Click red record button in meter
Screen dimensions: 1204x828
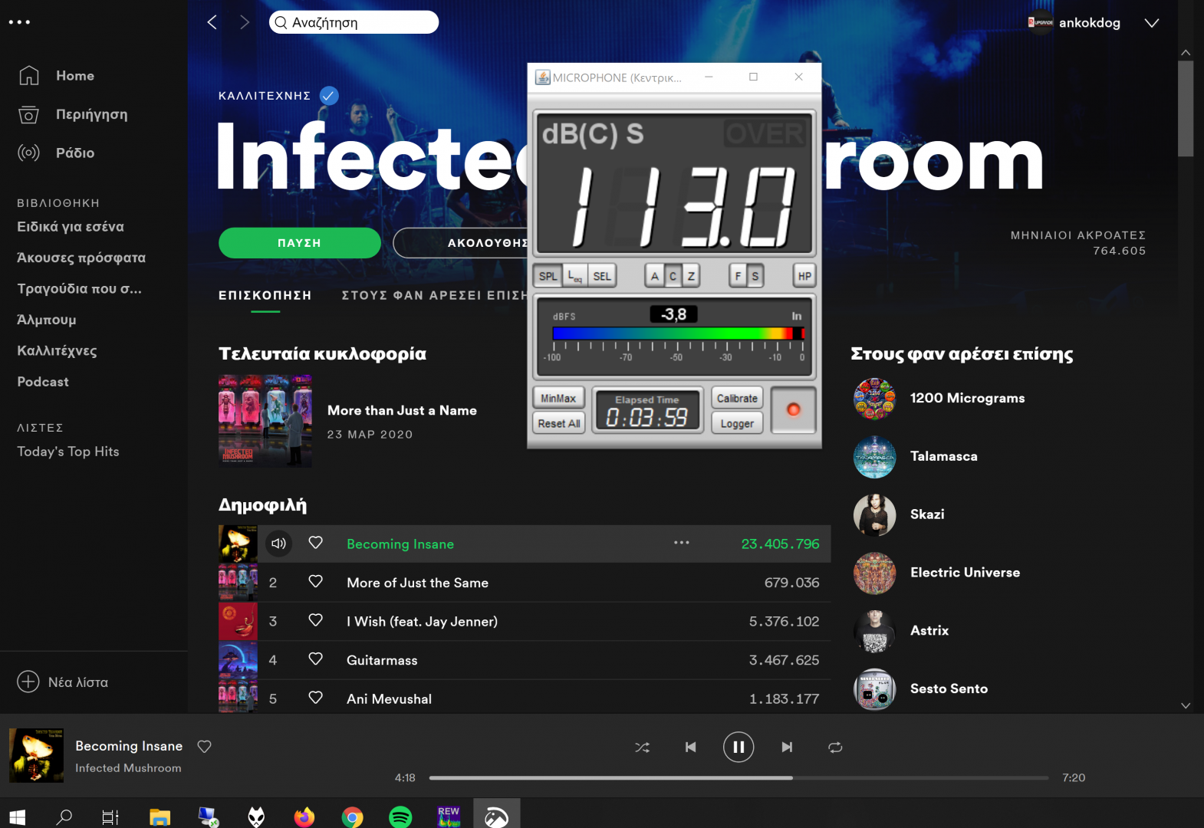pyautogui.click(x=793, y=409)
